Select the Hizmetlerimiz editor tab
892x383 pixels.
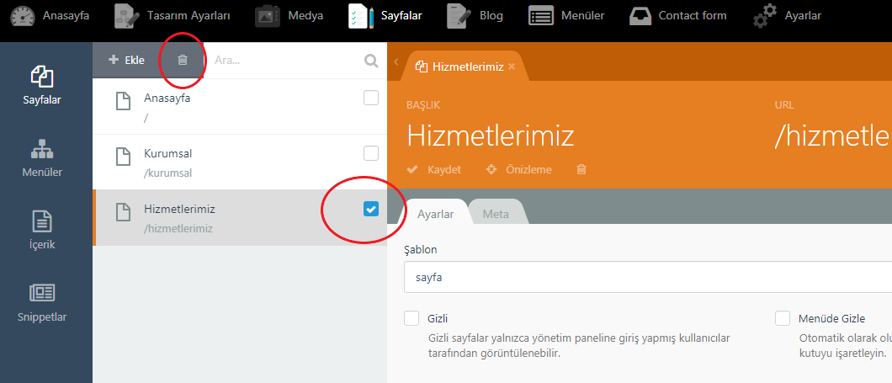coord(465,66)
